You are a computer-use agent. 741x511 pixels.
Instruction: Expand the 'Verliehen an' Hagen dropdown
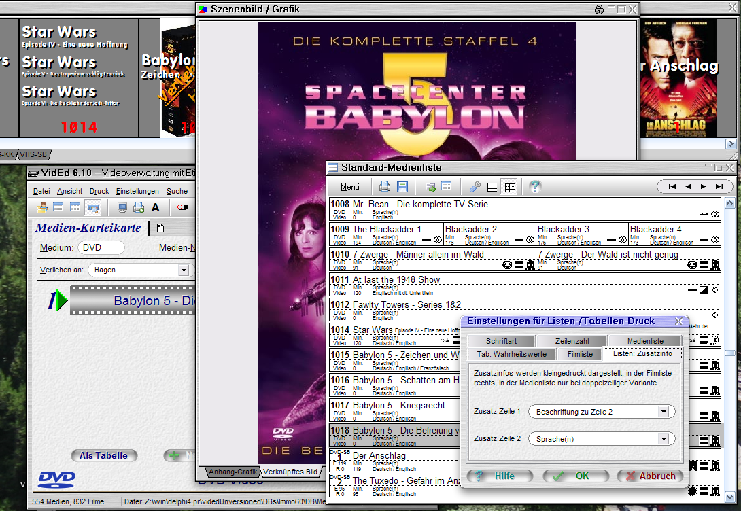[184, 270]
